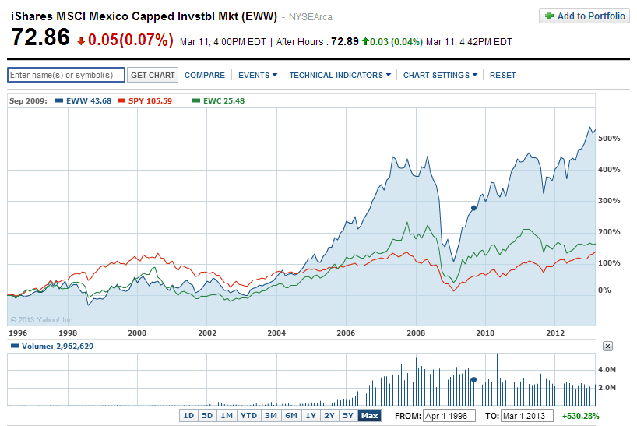637x426 pixels.
Task: Select the 5D time range tab
Action: (207, 415)
